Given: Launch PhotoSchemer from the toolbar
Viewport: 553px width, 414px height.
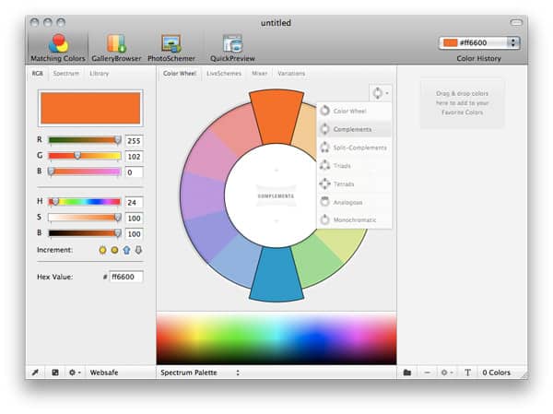Looking at the screenshot, I should (x=171, y=47).
